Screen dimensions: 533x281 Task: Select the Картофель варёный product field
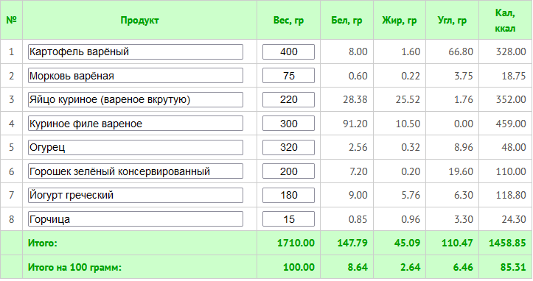pyautogui.click(x=136, y=52)
